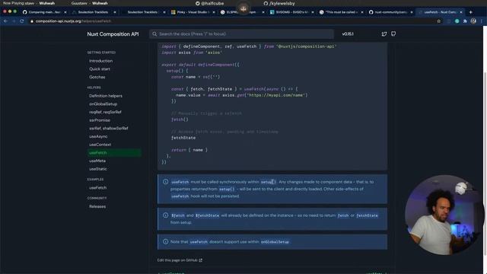487x274 pixels.
Task: Open the Introduction page in the sidebar
Action: click(x=100, y=61)
